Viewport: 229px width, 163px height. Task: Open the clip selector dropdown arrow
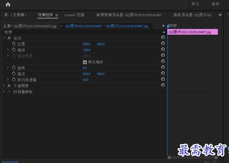(61, 26)
